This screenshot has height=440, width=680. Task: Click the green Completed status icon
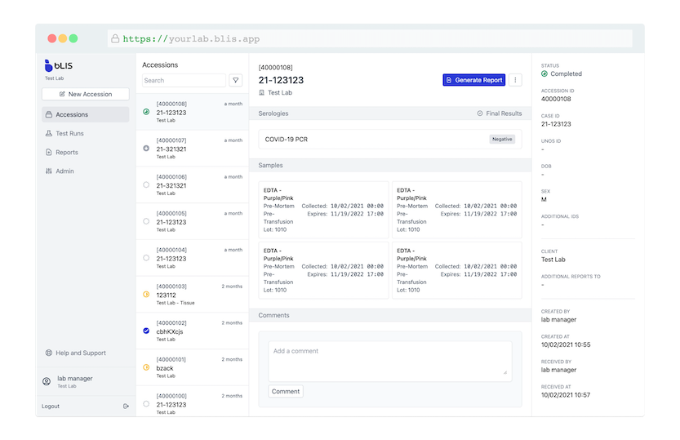(x=544, y=73)
